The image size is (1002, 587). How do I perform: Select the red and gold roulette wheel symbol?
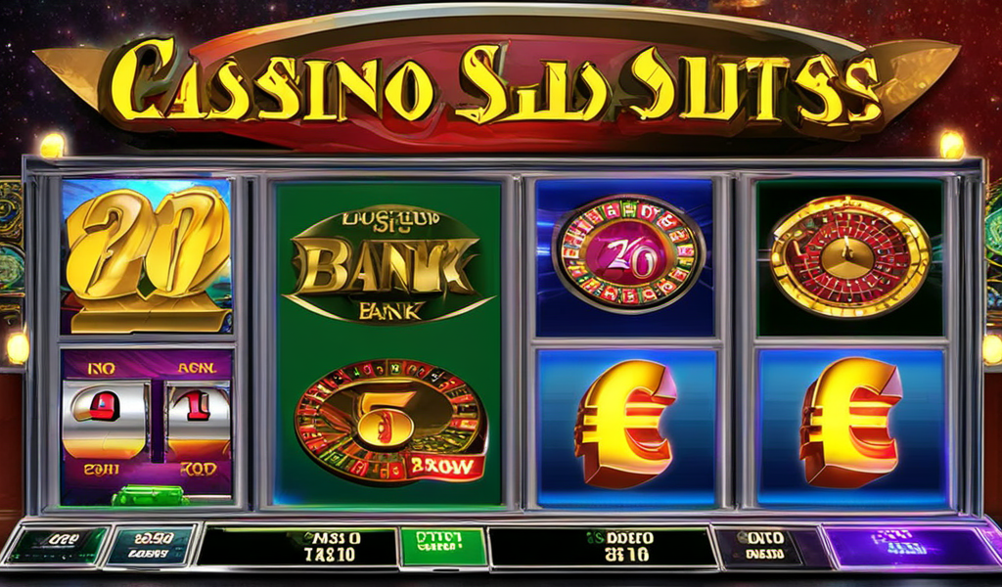point(850,256)
